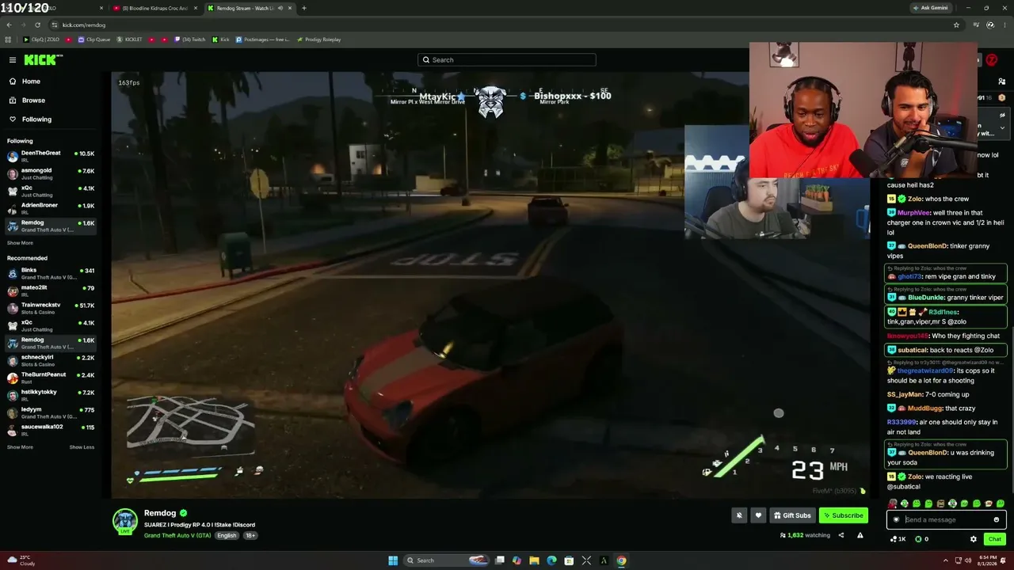Open the Microsoft Store taskbar icon

tap(569, 560)
